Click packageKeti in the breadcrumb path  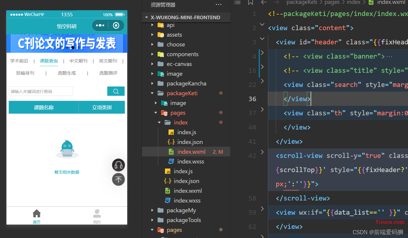[x=302, y=2]
